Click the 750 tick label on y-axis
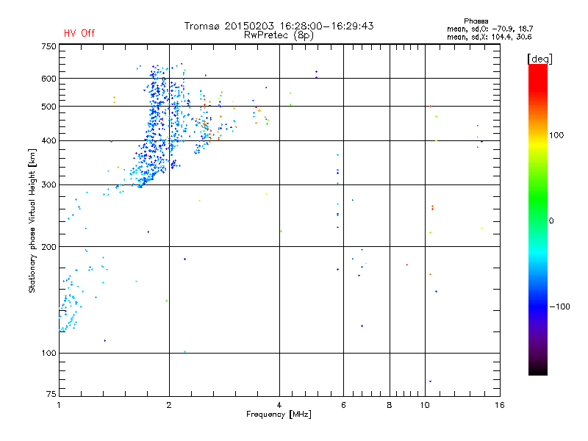Screen dimensions: 588x441 (x=49, y=46)
